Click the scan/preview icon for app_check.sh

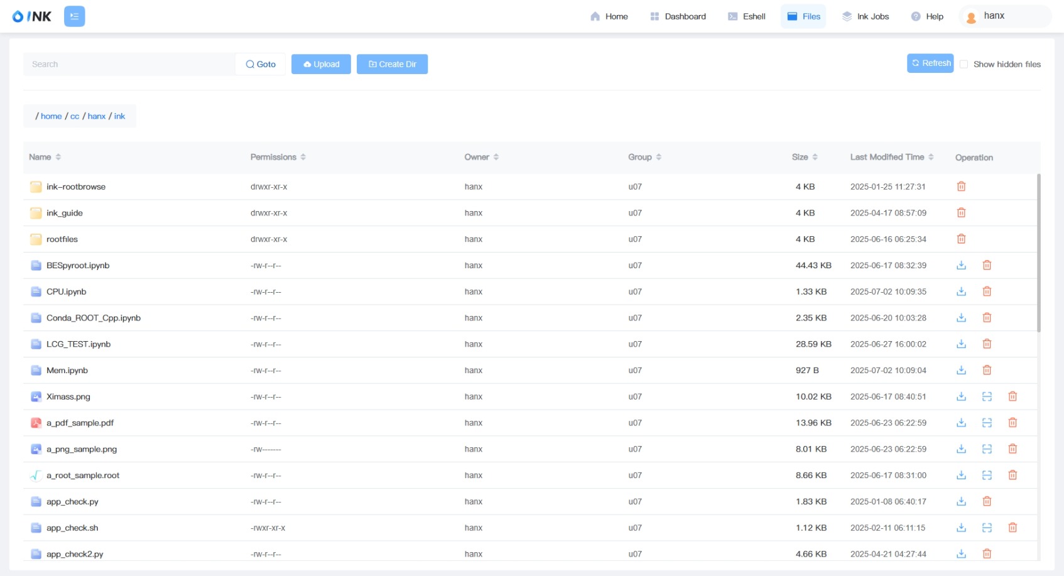pyautogui.click(x=987, y=528)
